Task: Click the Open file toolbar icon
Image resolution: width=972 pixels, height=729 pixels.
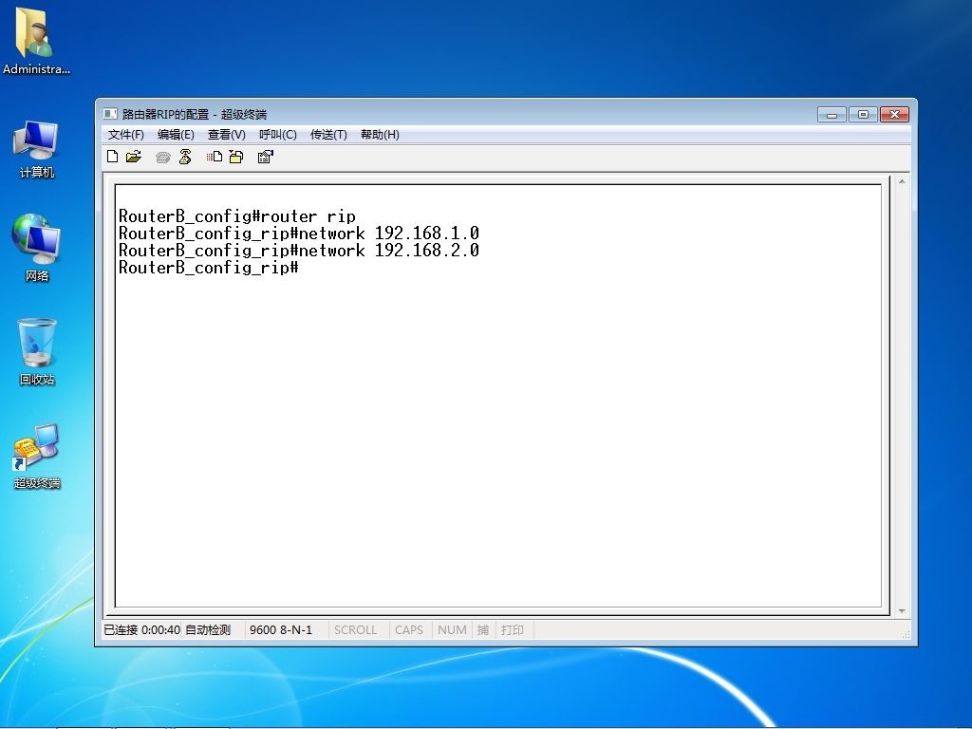Action: [133, 157]
